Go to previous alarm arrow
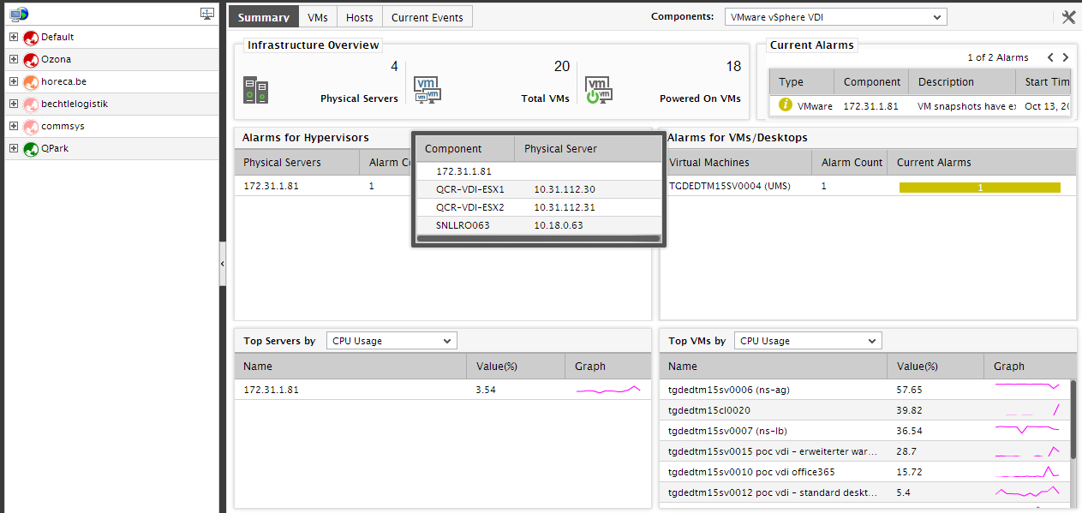Viewport: 1082px width, 513px height. pos(1050,57)
